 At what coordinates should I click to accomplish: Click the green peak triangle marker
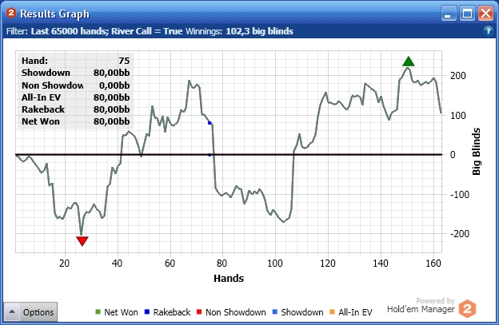click(409, 61)
